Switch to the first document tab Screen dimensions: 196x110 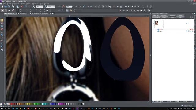(x=10, y=13)
